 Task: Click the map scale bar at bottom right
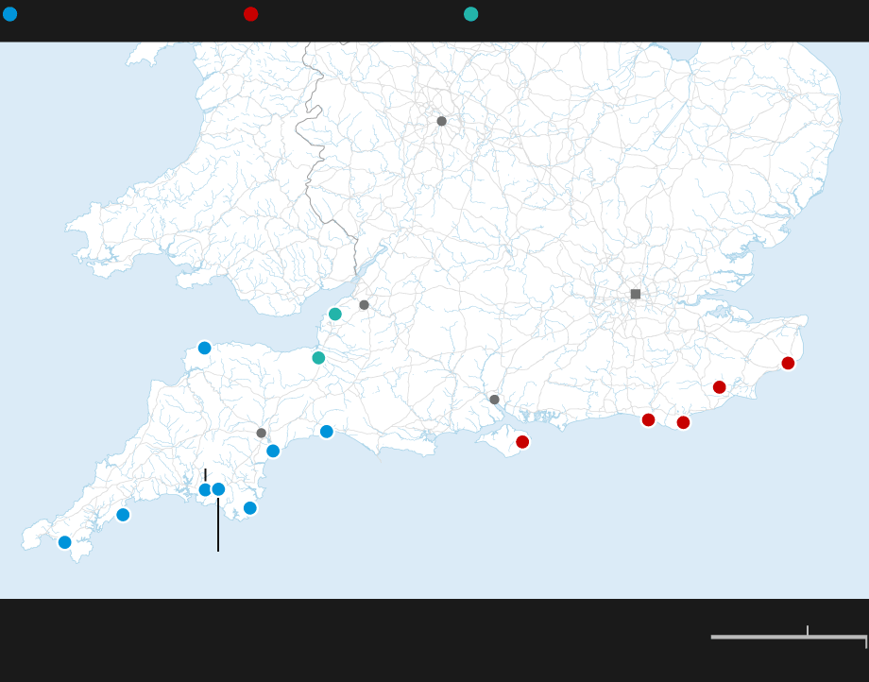coord(789,637)
